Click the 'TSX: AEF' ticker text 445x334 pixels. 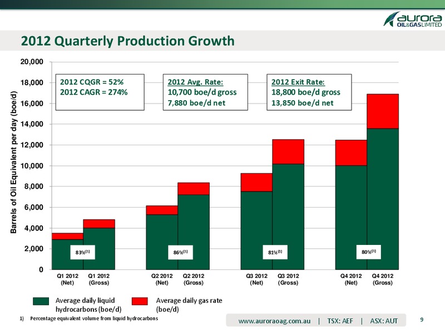[x=340, y=321]
